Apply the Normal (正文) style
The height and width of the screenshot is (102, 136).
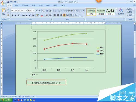pos(91,12)
